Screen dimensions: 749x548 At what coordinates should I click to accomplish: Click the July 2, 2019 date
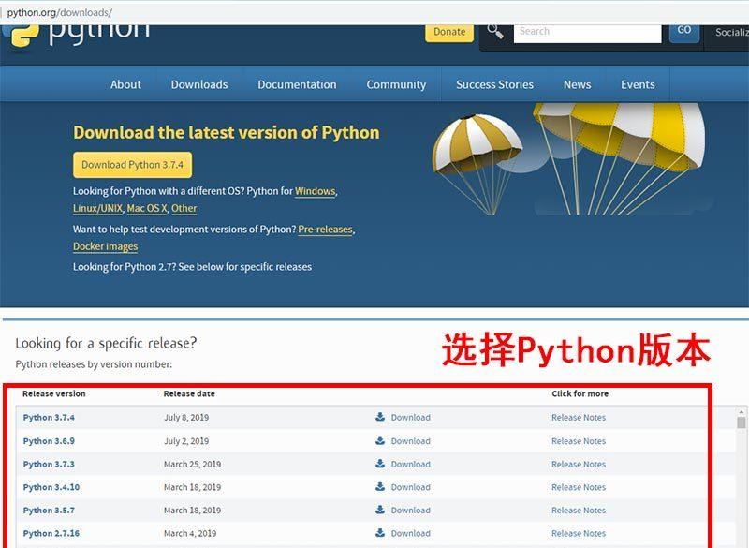(186, 441)
